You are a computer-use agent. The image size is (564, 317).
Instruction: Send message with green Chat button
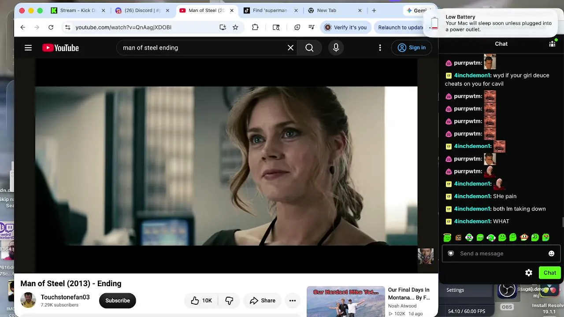(550, 273)
